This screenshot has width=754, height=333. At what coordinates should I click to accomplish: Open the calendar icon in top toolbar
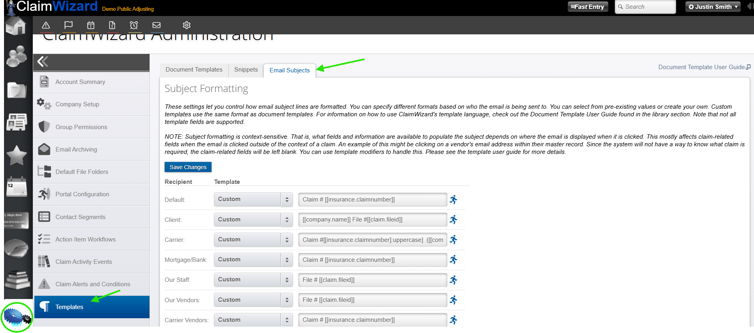(91, 25)
